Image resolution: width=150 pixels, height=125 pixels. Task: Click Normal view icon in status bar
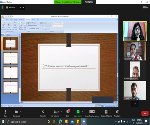pos(96,106)
